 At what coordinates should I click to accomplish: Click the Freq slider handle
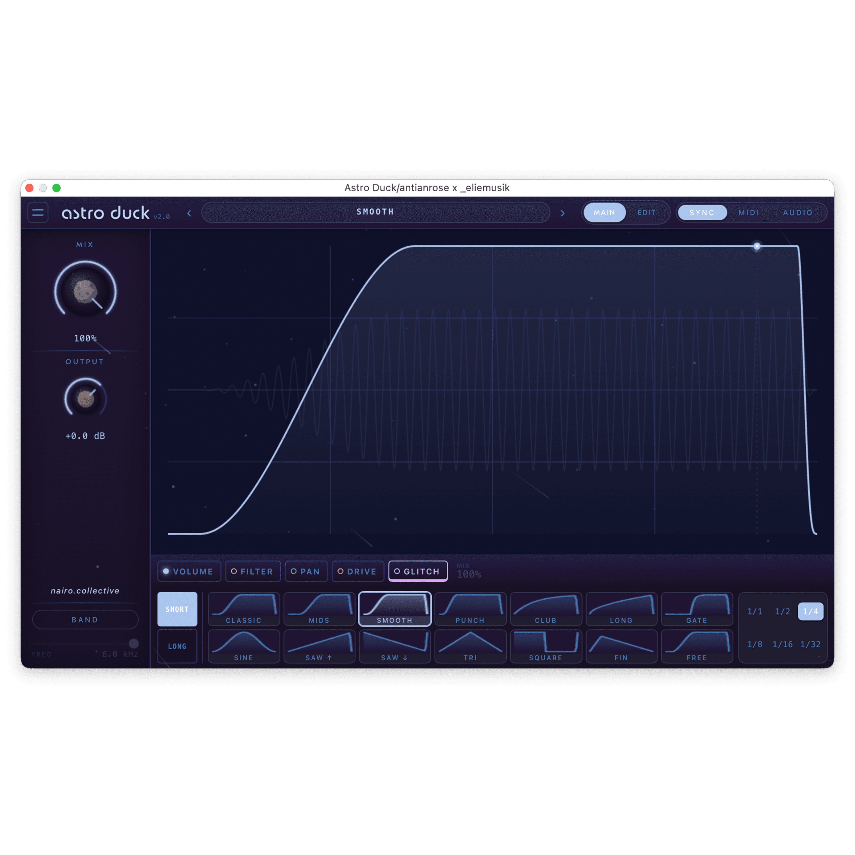coord(134,644)
